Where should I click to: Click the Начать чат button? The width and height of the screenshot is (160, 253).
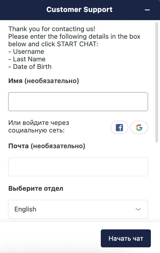tap(126, 238)
